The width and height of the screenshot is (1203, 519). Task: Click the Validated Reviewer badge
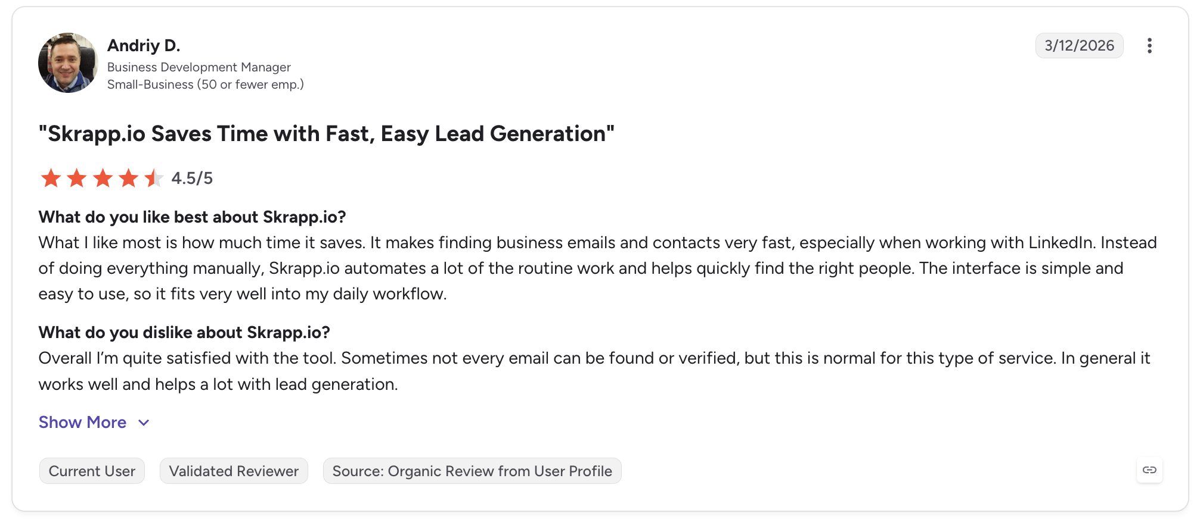[234, 471]
